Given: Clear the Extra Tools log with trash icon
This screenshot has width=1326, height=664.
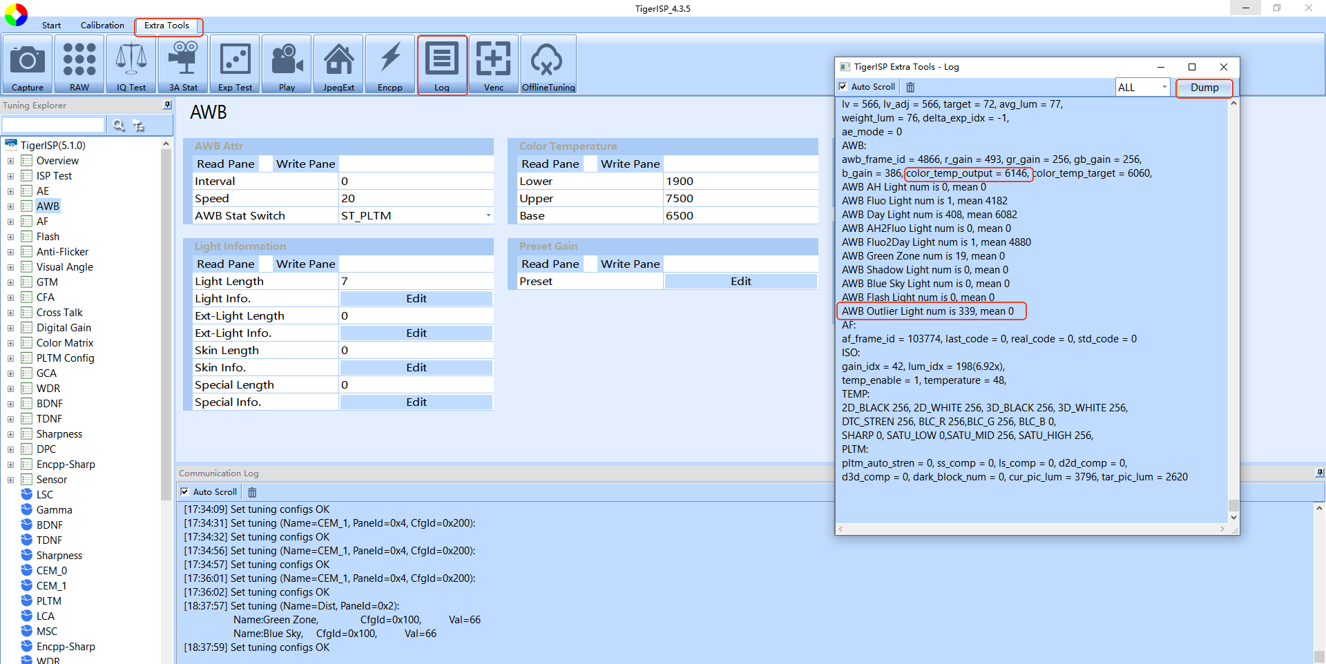Looking at the screenshot, I should (x=910, y=87).
